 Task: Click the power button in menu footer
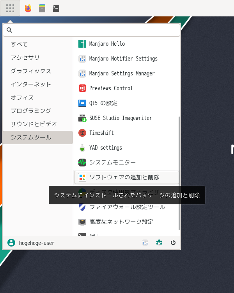(x=173, y=243)
